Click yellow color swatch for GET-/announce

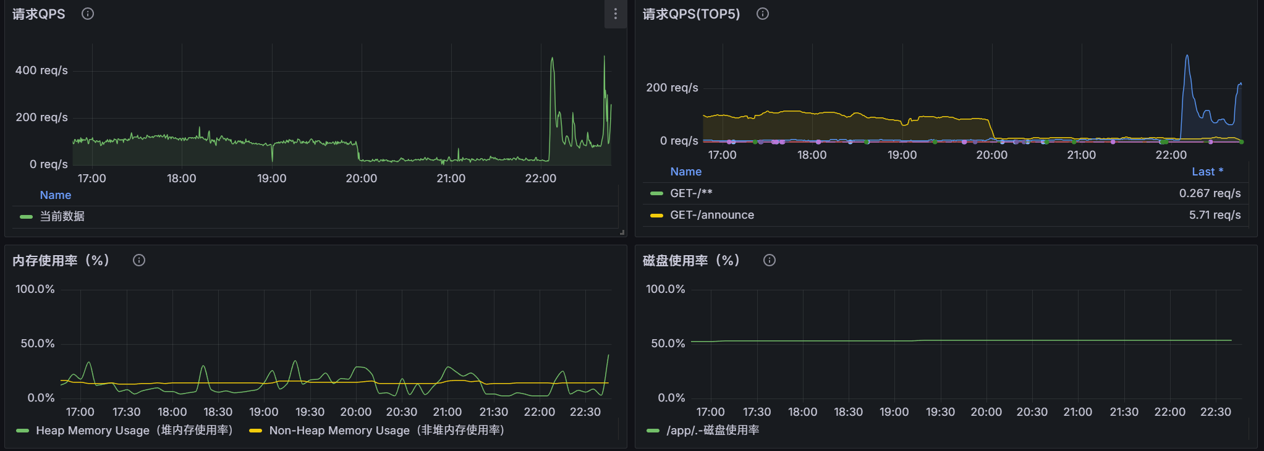(x=656, y=216)
